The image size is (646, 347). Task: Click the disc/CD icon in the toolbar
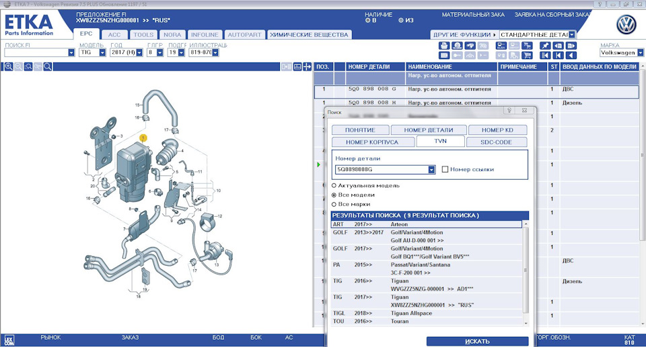[457, 46]
